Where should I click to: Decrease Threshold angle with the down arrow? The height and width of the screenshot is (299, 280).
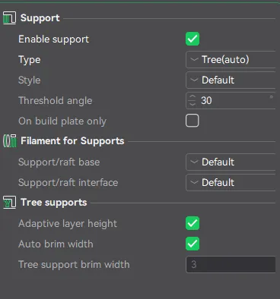point(192,104)
